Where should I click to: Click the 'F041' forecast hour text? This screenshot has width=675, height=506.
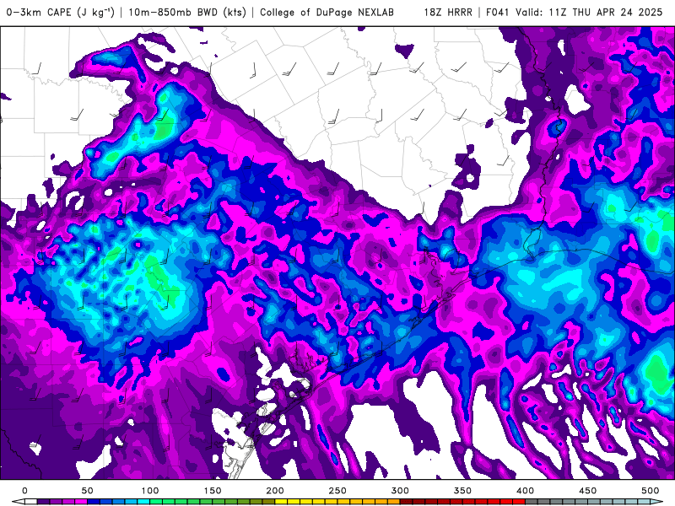(x=499, y=13)
